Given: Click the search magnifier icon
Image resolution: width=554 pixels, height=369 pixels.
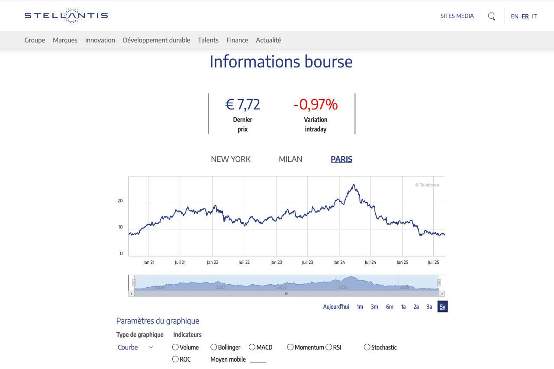Looking at the screenshot, I should coord(492,16).
